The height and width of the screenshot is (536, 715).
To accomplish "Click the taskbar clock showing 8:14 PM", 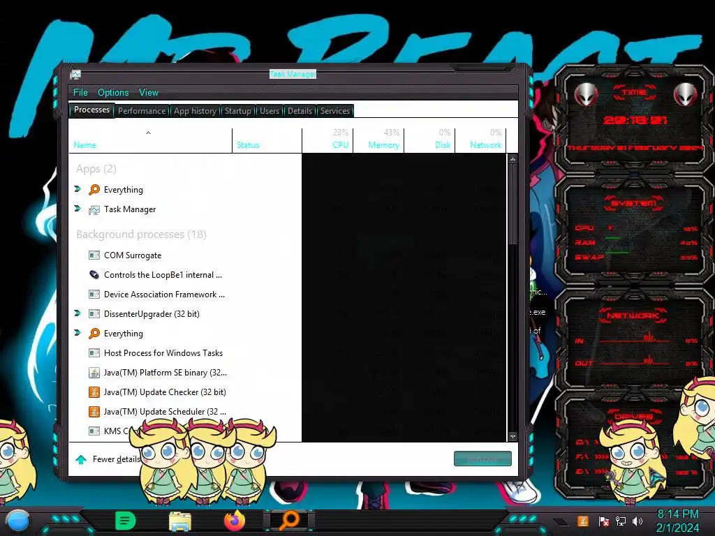I will click(x=677, y=521).
